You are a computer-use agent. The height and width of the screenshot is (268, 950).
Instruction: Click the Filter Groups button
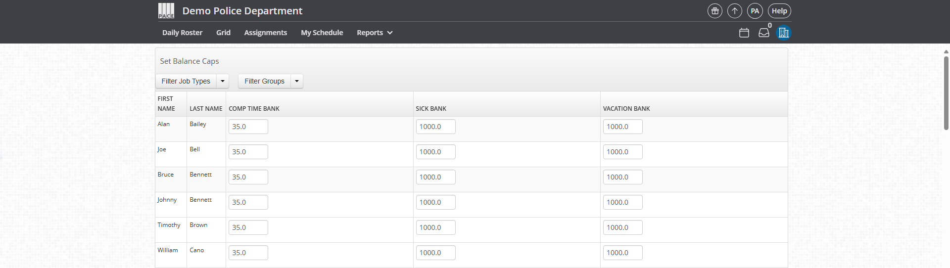point(264,81)
